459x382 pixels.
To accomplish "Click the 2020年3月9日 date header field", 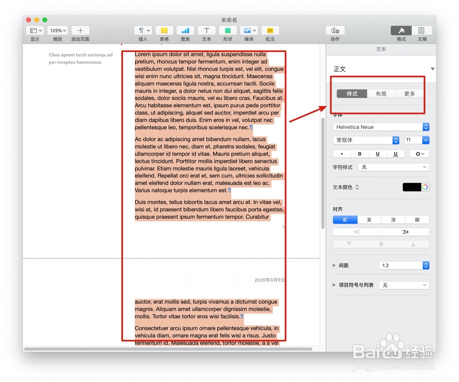I will tap(269, 280).
